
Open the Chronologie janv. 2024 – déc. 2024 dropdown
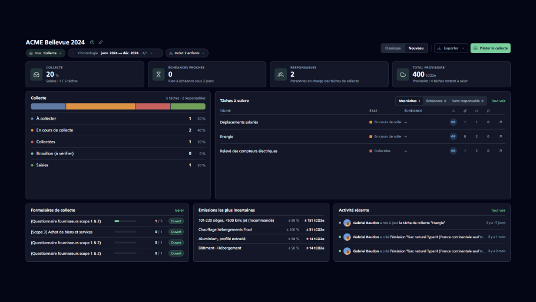pos(115,54)
